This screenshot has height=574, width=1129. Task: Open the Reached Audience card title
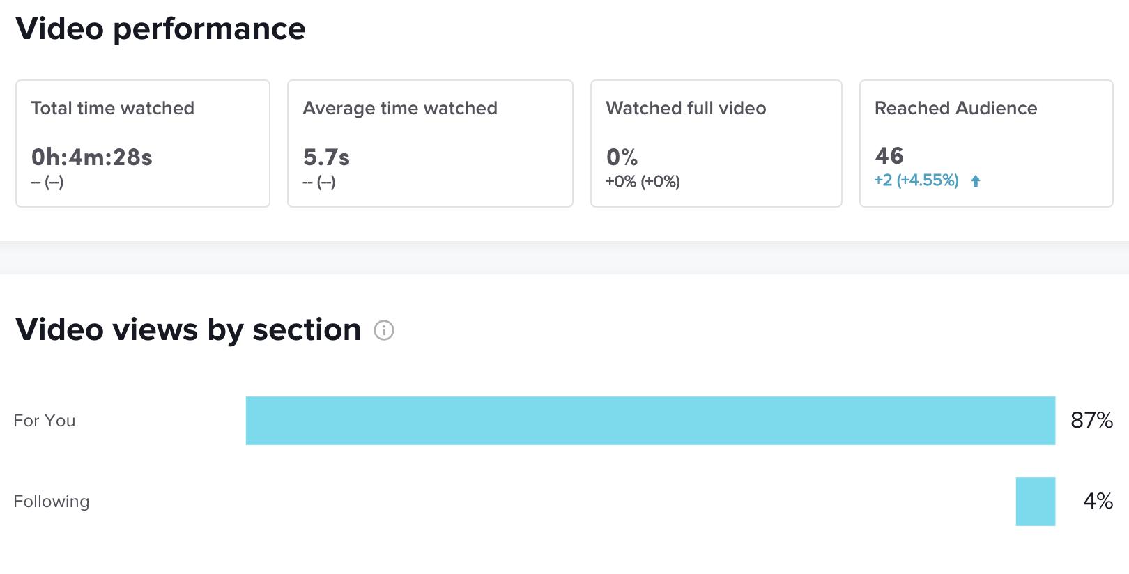[x=955, y=108]
